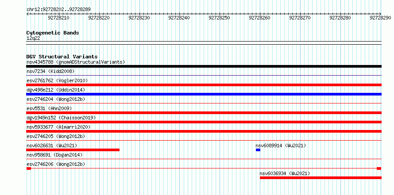Viewport: 394px width, 195px height.
Task: Select the red esv5531 variant bar
Action: (204, 113)
